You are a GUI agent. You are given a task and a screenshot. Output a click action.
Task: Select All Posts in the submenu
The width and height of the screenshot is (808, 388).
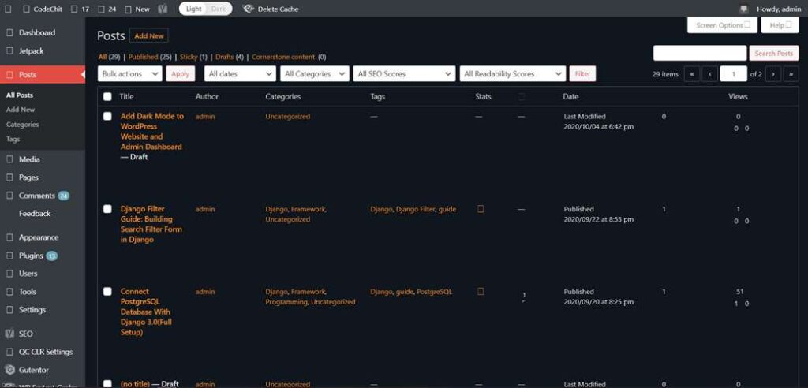click(x=20, y=95)
